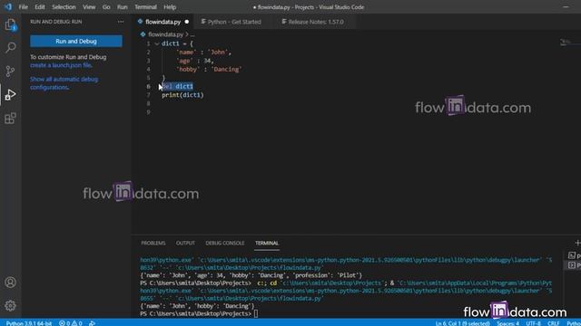Viewport: 581px width, 326px height.
Task: Select the Run and Debug view icon
Action: tap(10, 95)
